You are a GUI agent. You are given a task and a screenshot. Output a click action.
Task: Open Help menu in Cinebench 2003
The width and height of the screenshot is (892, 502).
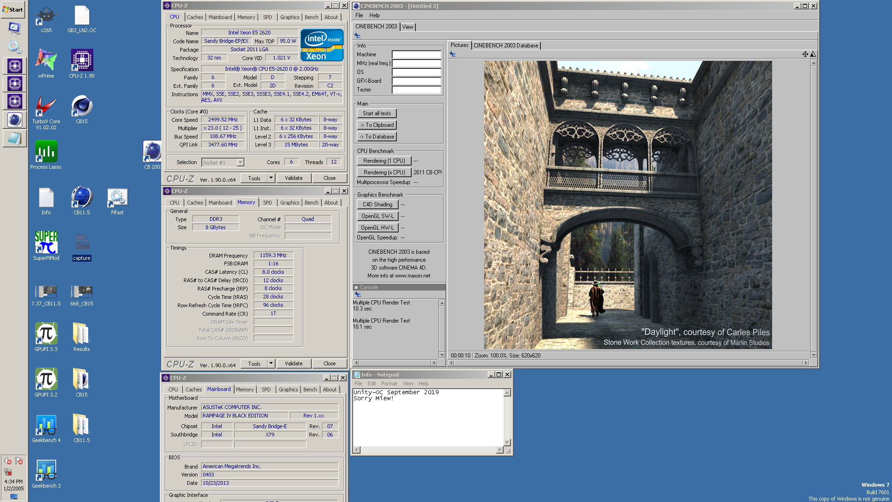coord(374,15)
